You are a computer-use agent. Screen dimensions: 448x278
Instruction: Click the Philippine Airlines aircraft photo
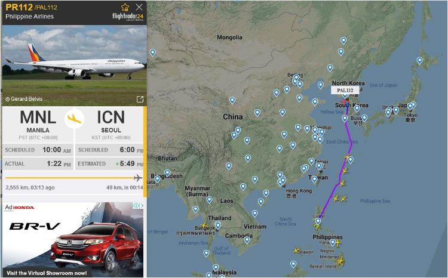click(74, 66)
